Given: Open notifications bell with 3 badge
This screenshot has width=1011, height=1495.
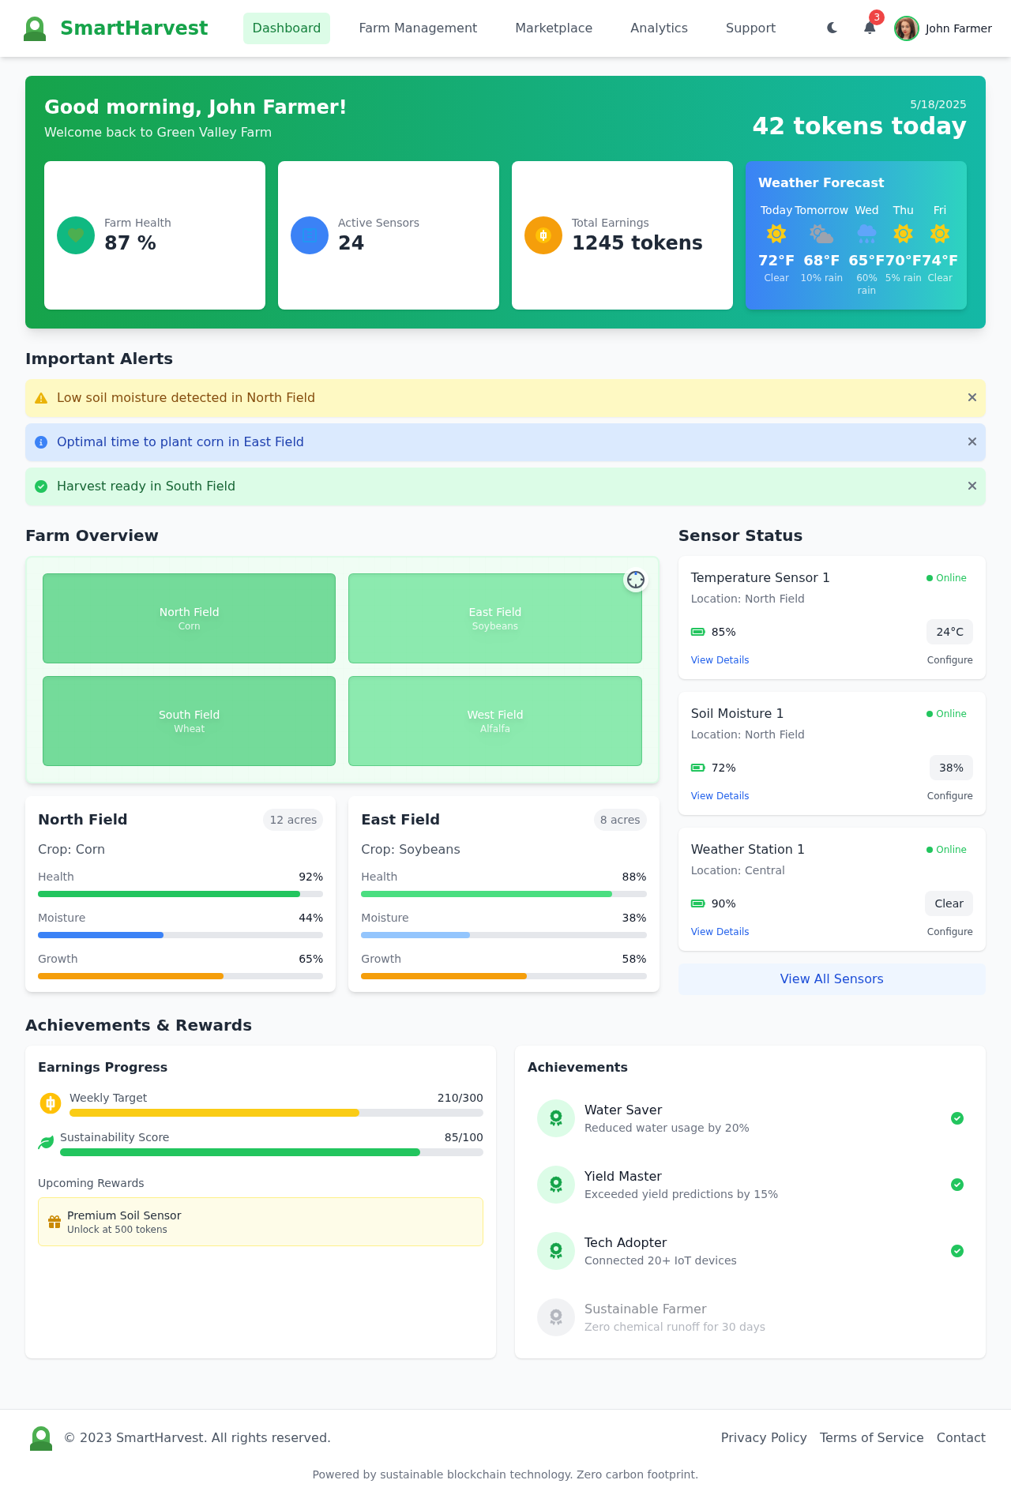Looking at the screenshot, I should click(x=870, y=28).
